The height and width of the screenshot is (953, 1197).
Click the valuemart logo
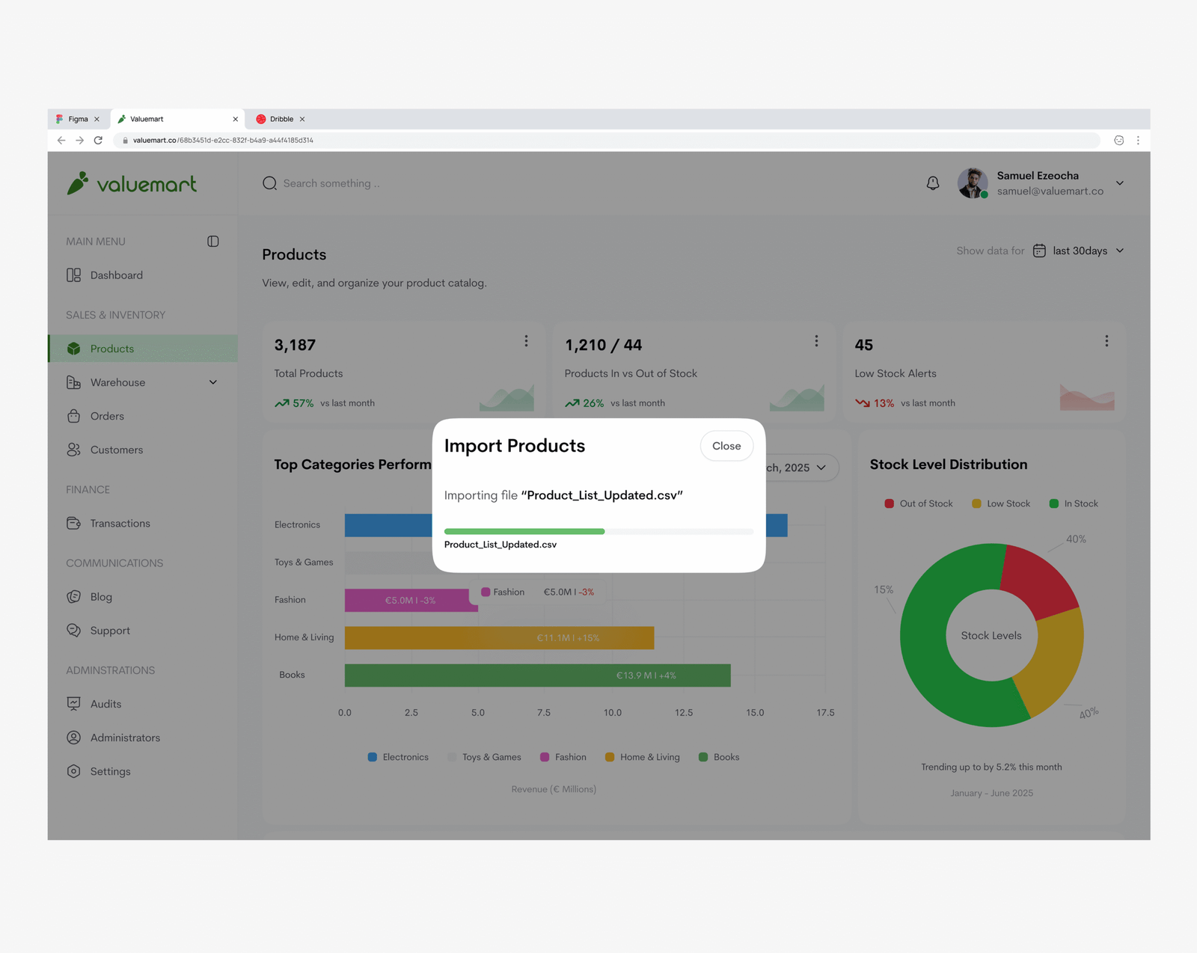click(132, 183)
